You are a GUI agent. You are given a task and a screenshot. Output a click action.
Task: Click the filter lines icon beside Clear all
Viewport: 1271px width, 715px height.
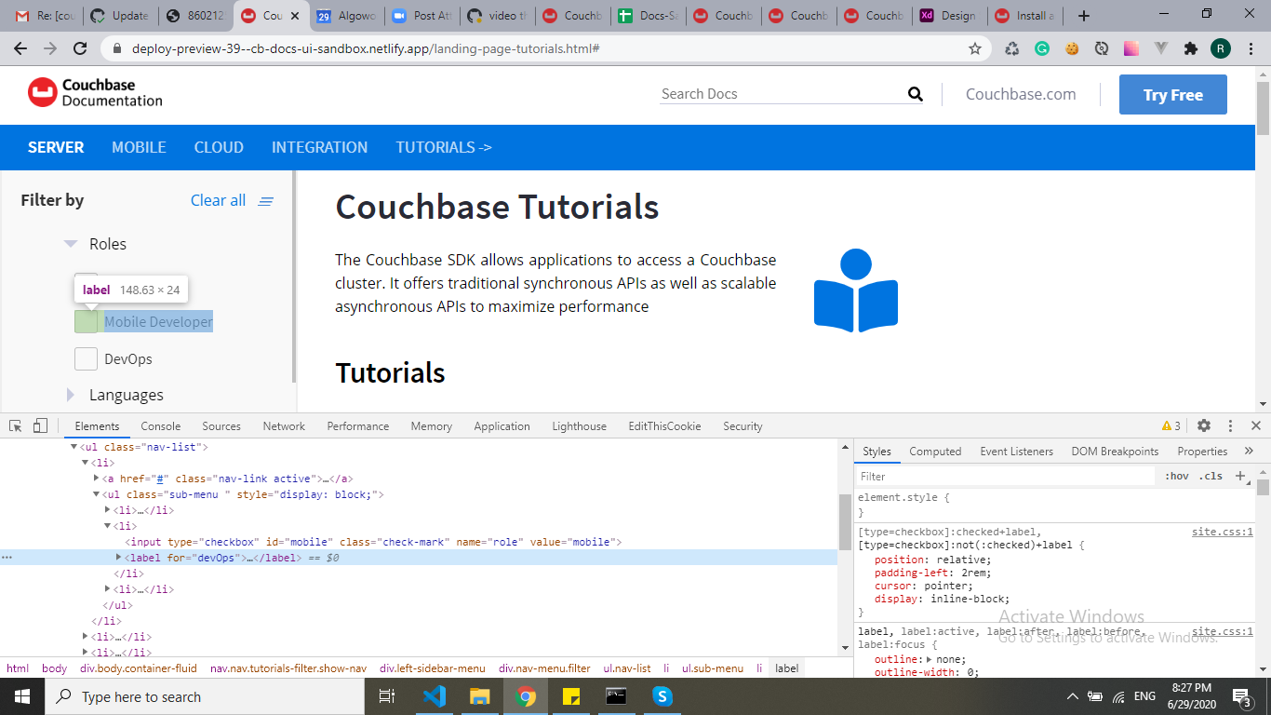[266, 201]
